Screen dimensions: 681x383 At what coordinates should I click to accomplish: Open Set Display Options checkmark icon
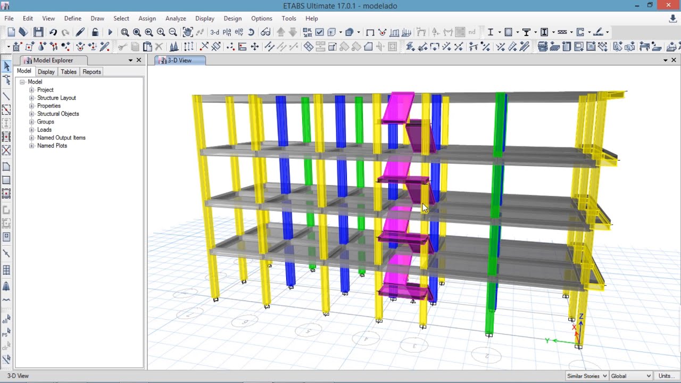[x=319, y=32]
